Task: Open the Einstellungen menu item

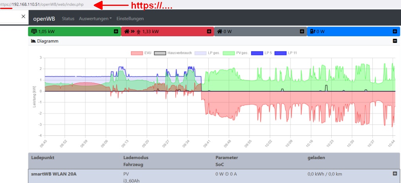Action: (130, 19)
